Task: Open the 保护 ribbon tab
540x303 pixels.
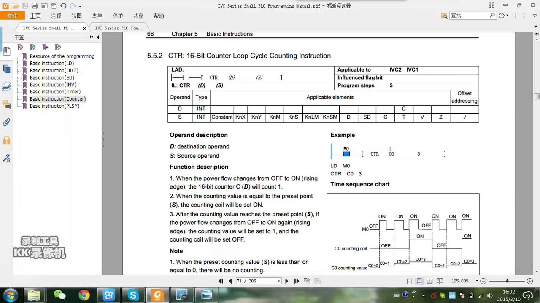Action: pyautogui.click(x=118, y=16)
